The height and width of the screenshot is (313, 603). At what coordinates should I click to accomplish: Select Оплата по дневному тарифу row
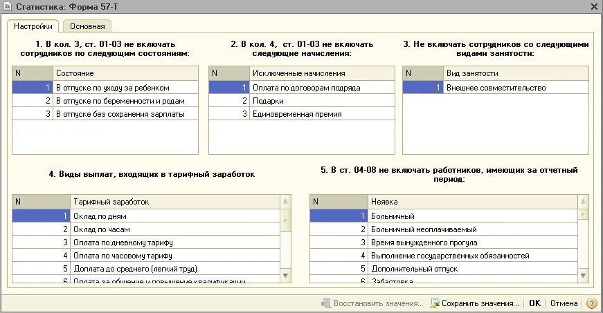point(146,242)
